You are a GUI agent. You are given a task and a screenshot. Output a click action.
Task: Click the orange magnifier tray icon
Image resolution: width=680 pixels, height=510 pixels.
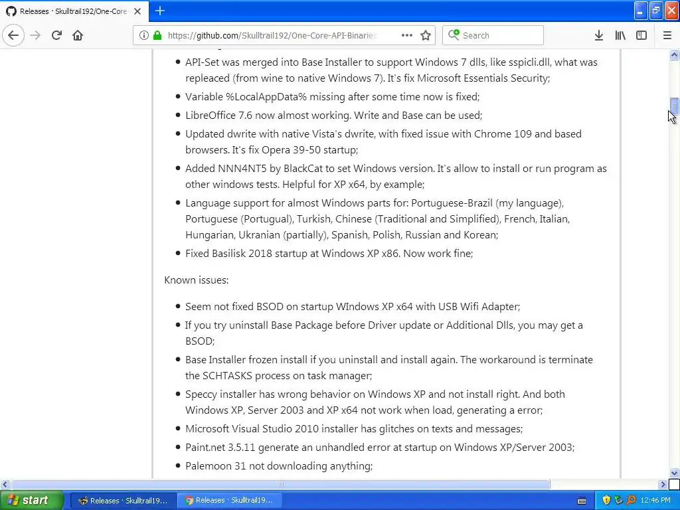(631, 500)
